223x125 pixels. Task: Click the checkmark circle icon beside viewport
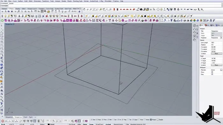click(x=194, y=26)
